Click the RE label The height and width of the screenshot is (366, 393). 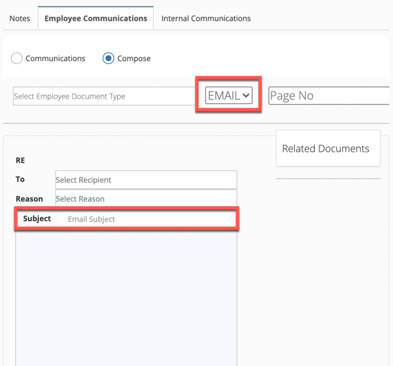(20, 160)
